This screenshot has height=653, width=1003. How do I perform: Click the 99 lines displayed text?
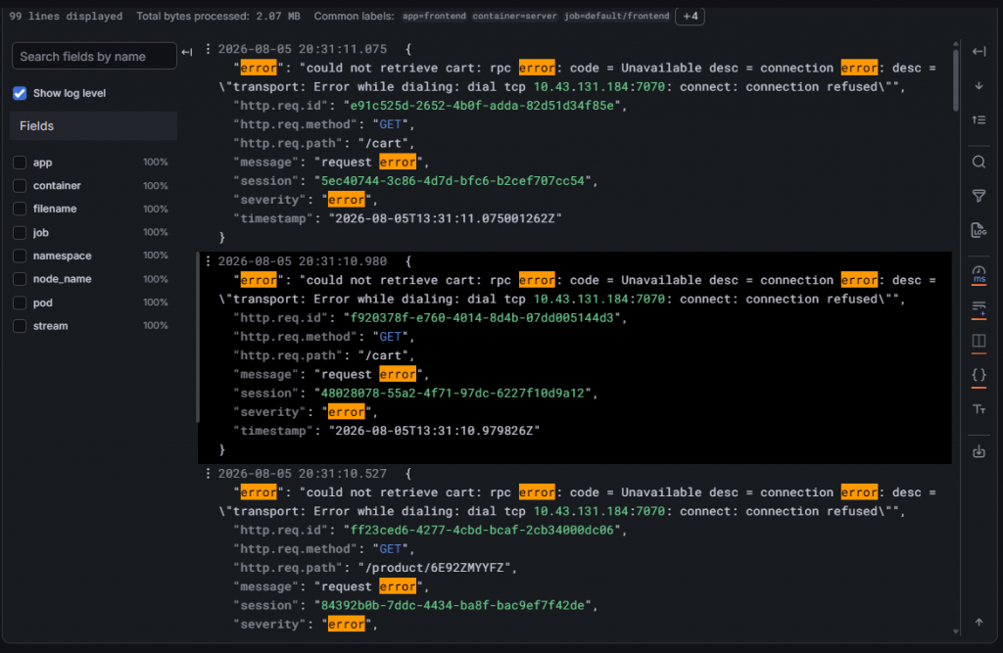point(66,16)
